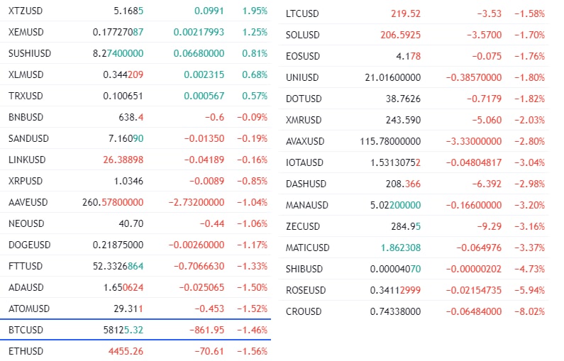
Task: Select the EOSUSD symbol
Action: (x=303, y=56)
